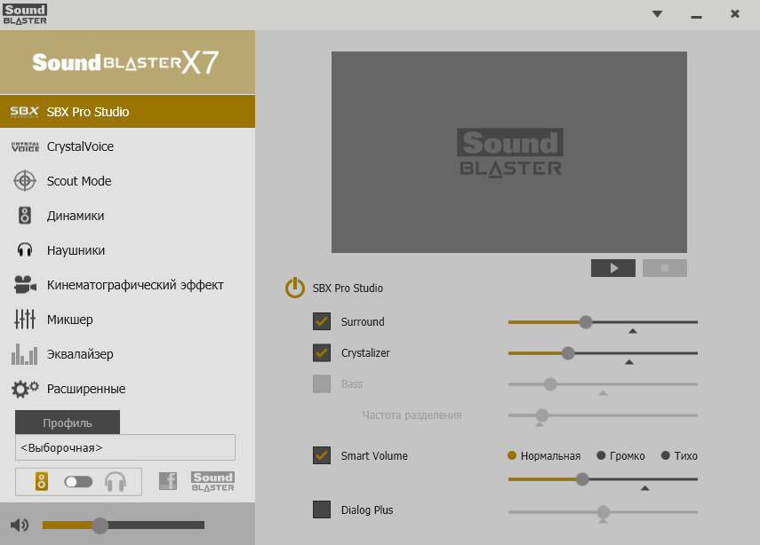Open the Facebook icon link
The image size is (760, 545).
(x=168, y=481)
